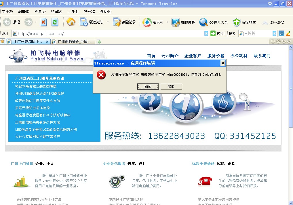Open a new tab with plus icon

[99, 42]
